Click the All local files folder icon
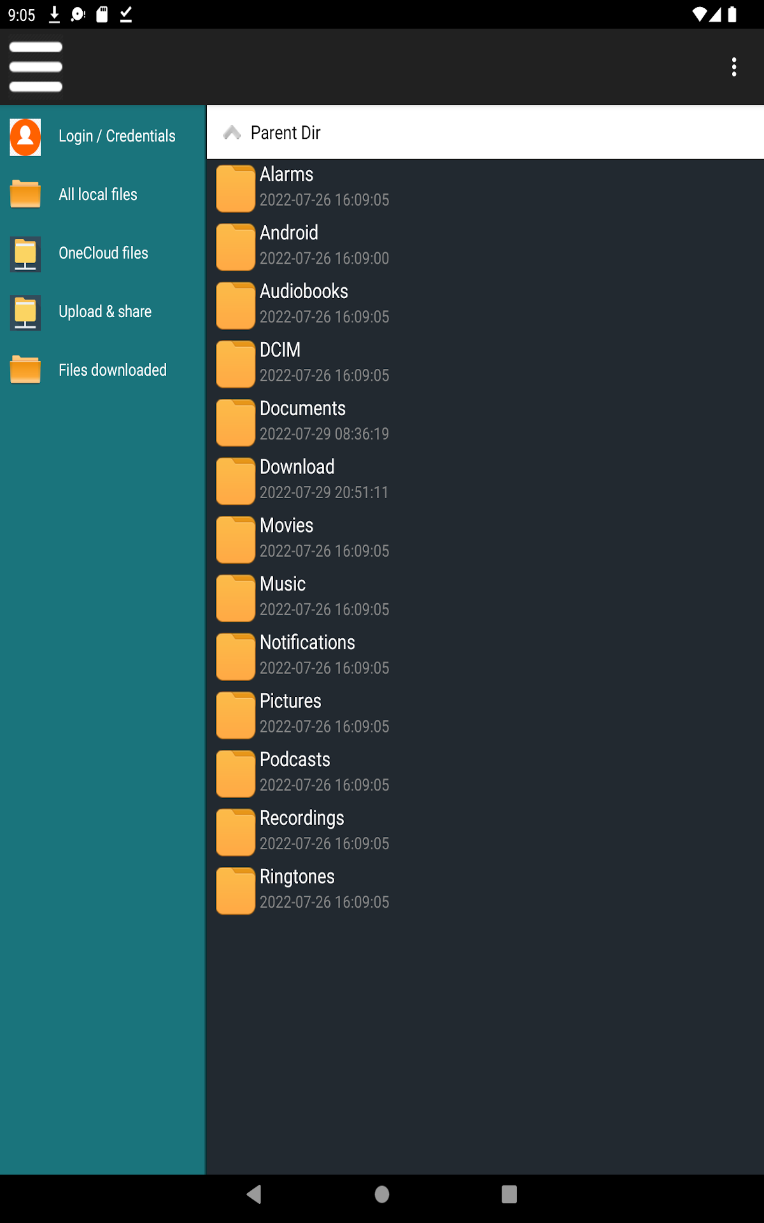Viewport: 764px width, 1223px height. (x=24, y=194)
